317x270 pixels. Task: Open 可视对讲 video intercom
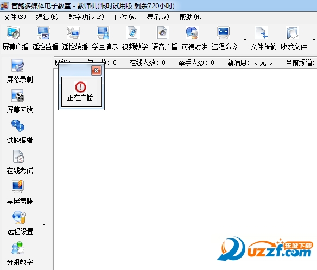(194, 39)
